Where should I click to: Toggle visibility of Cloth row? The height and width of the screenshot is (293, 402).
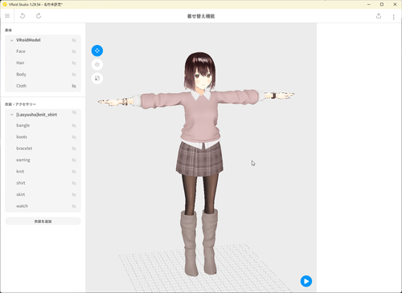pos(74,86)
